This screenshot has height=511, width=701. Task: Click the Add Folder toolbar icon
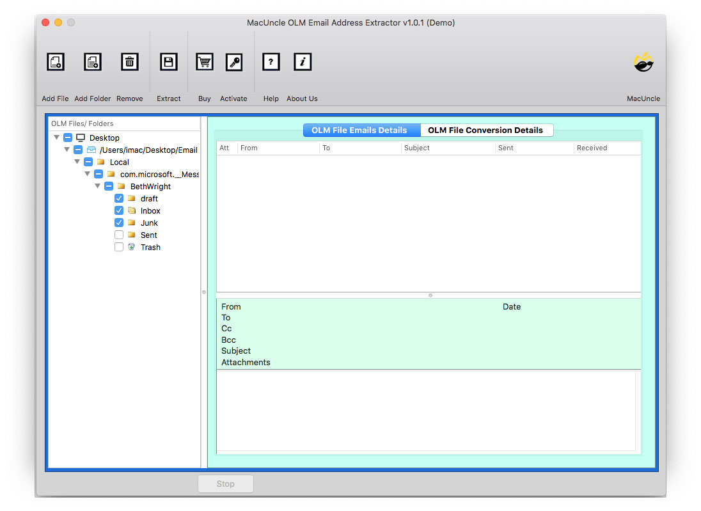tap(93, 61)
